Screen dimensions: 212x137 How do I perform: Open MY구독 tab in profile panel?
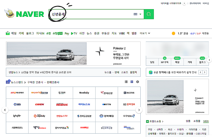click(165, 62)
